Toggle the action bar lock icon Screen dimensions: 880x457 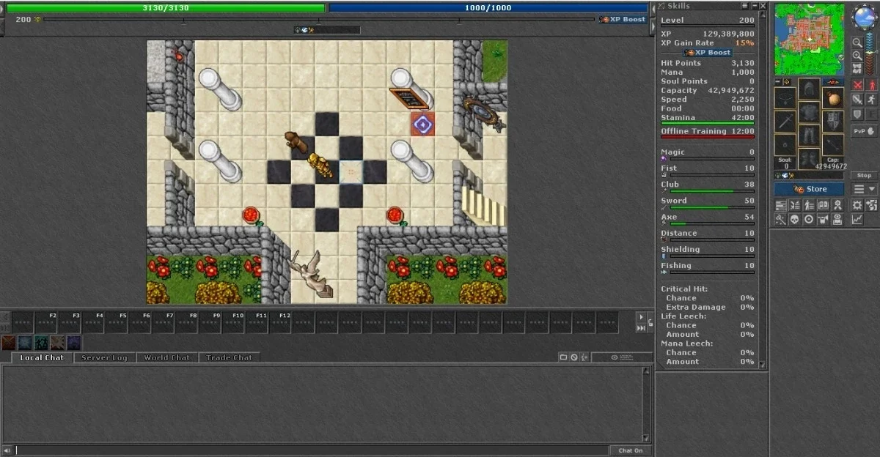point(650,322)
